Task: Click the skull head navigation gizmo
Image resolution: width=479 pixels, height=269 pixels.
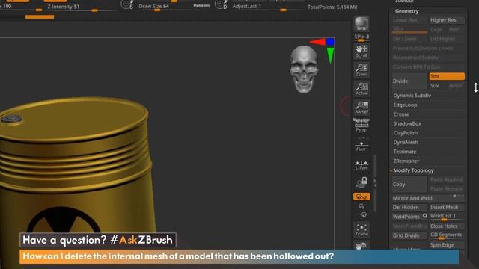Action: [304, 69]
